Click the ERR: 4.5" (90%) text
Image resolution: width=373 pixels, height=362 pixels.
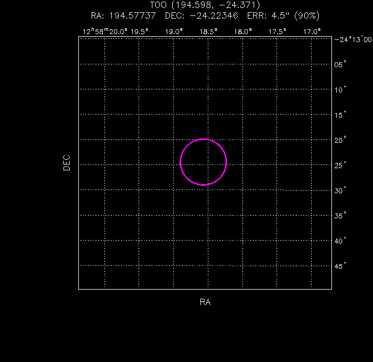283,15
